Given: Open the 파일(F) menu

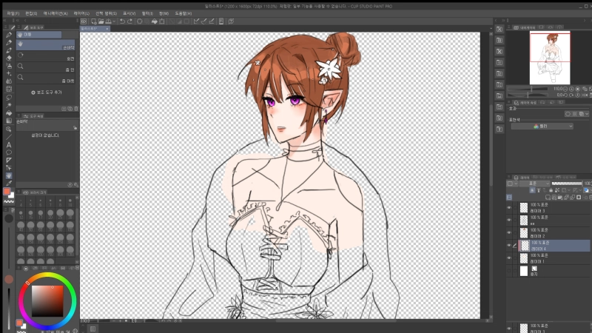Looking at the screenshot, I should [x=13, y=13].
